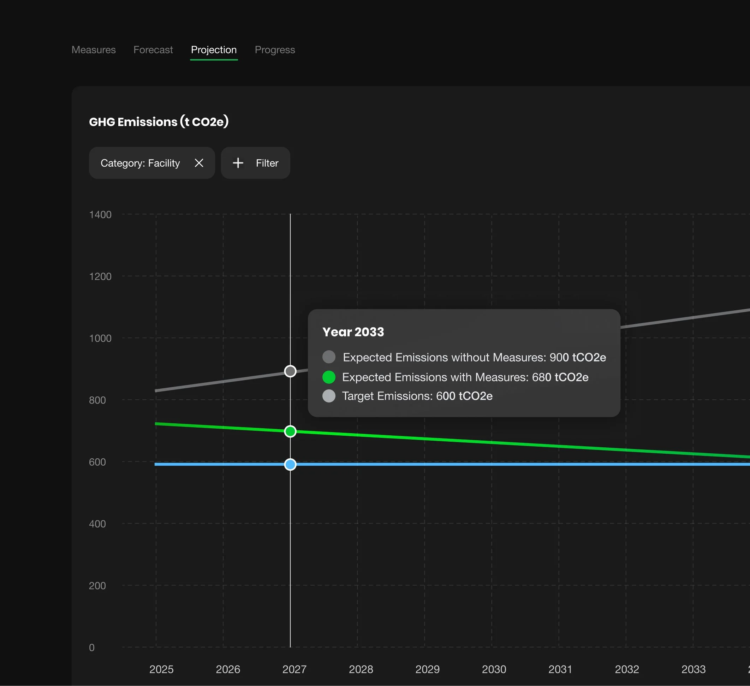Go to the Progress tab
This screenshot has height=686, width=750.
coord(275,50)
